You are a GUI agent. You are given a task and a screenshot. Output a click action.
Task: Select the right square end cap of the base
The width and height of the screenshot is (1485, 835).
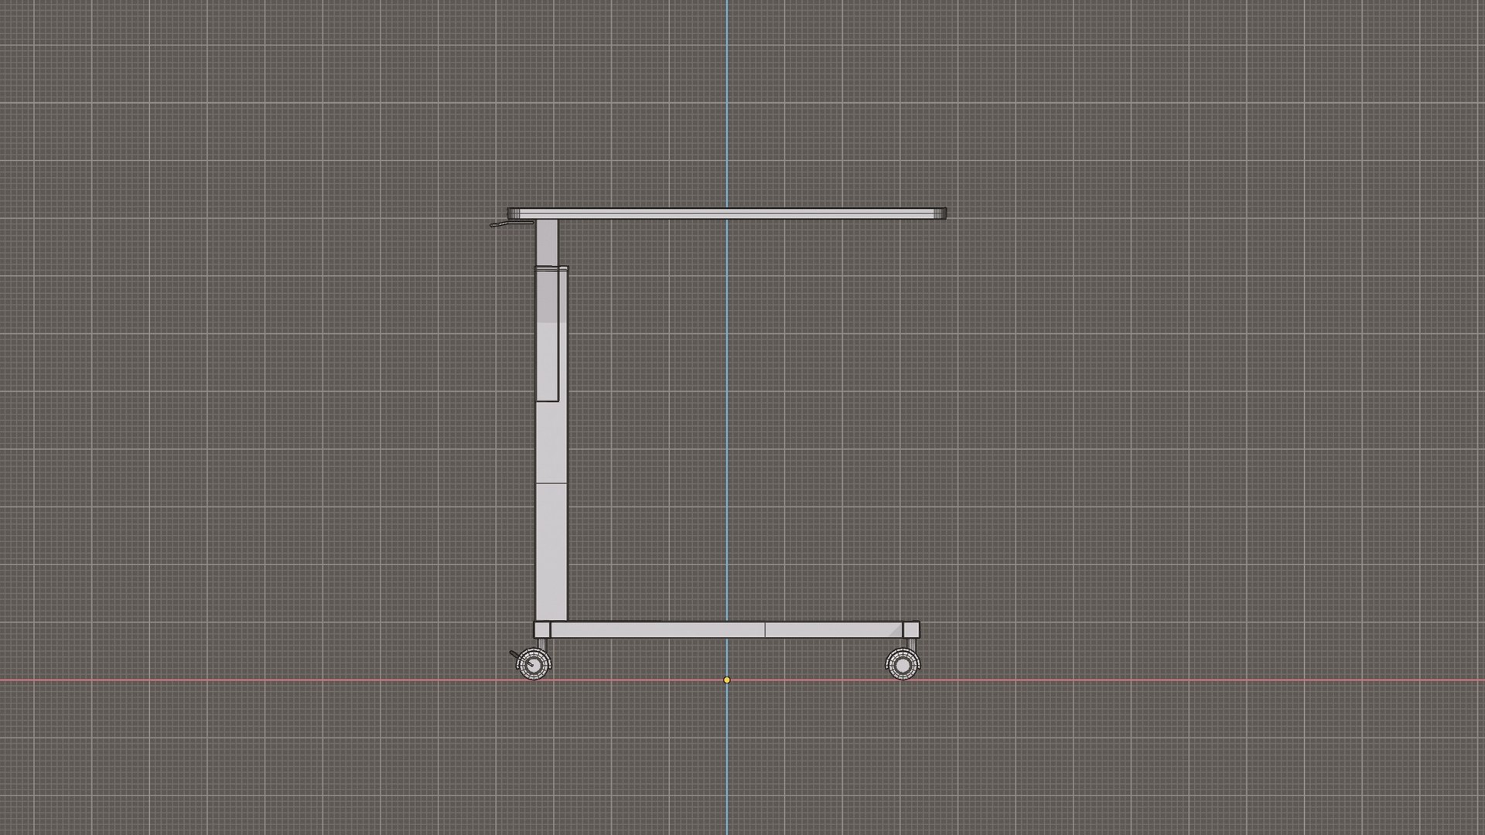tap(911, 629)
